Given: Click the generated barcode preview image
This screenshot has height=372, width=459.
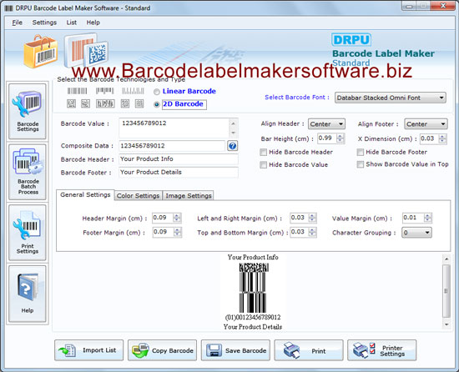Looking at the screenshot, I should click(253, 288).
